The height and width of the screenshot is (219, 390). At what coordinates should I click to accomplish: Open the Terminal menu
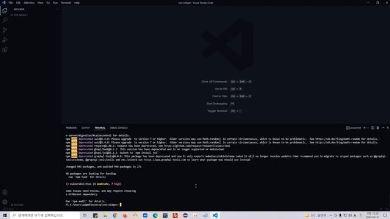(x=66, y=2)
